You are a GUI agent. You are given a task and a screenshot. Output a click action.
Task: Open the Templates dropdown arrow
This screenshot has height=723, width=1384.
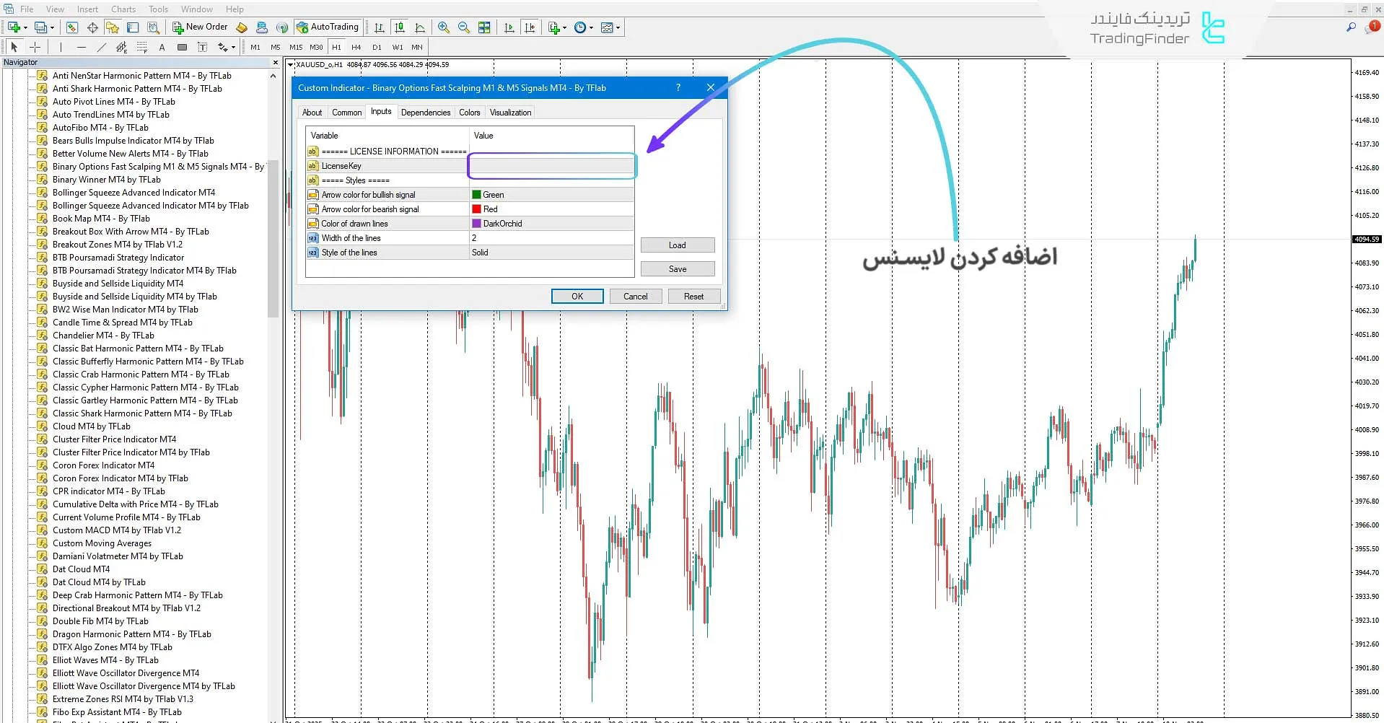(618, 27)
